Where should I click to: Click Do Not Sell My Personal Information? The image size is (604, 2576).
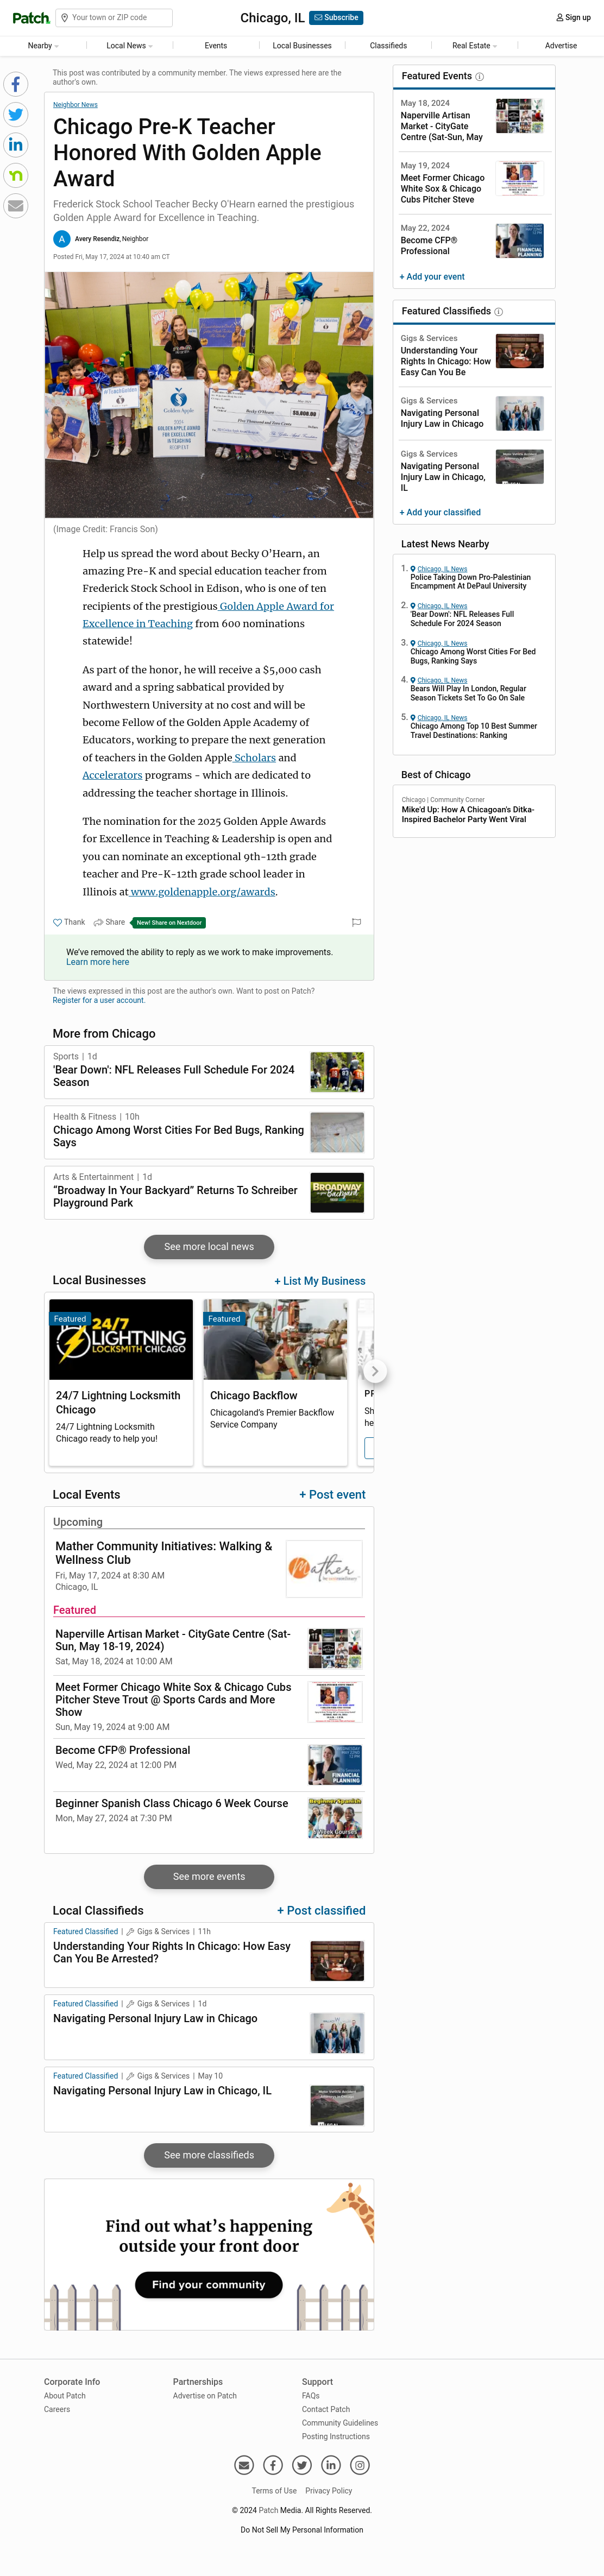click(302, 2530)
